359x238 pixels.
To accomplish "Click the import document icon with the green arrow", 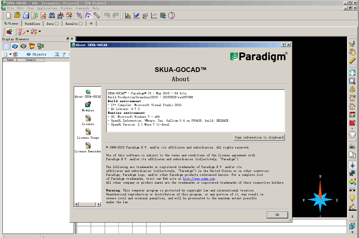I will click(x=35, y=15).
